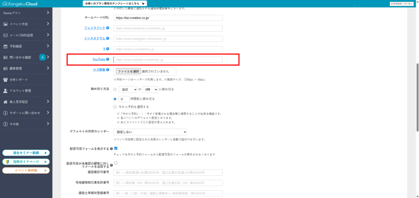Click the help icon next to ロゴ画像
Image resolution: width=419 pixels, height=198 pixels.
click(108, 70)
